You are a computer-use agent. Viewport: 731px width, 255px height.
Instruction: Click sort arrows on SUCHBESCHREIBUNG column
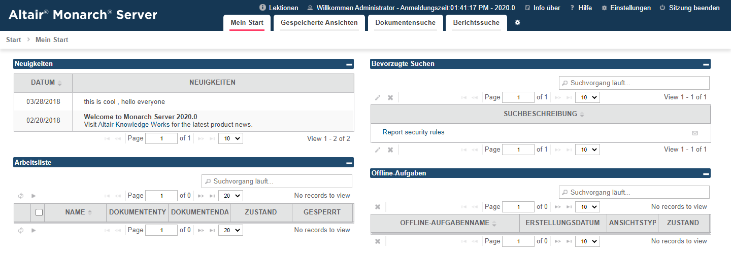pos(582,115)
